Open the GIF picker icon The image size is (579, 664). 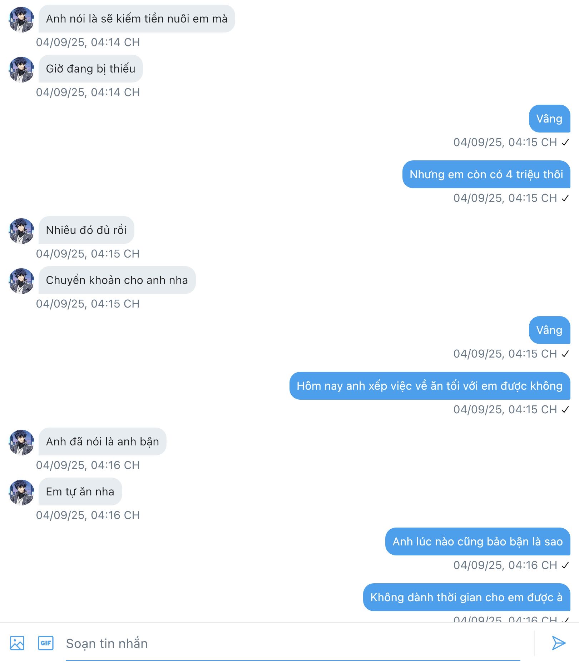click(46, 643)
